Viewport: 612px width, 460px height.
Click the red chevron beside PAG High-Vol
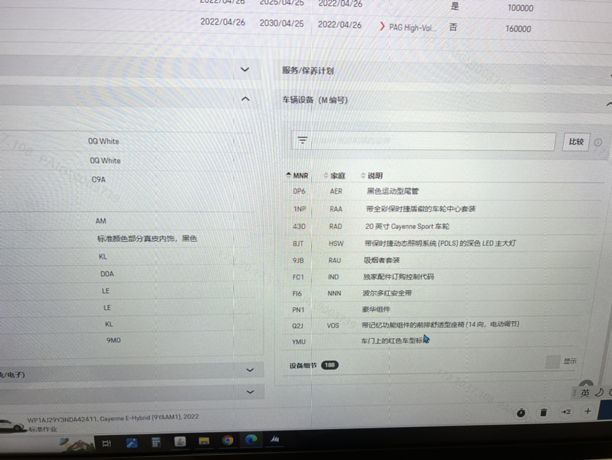coord(382,26)
